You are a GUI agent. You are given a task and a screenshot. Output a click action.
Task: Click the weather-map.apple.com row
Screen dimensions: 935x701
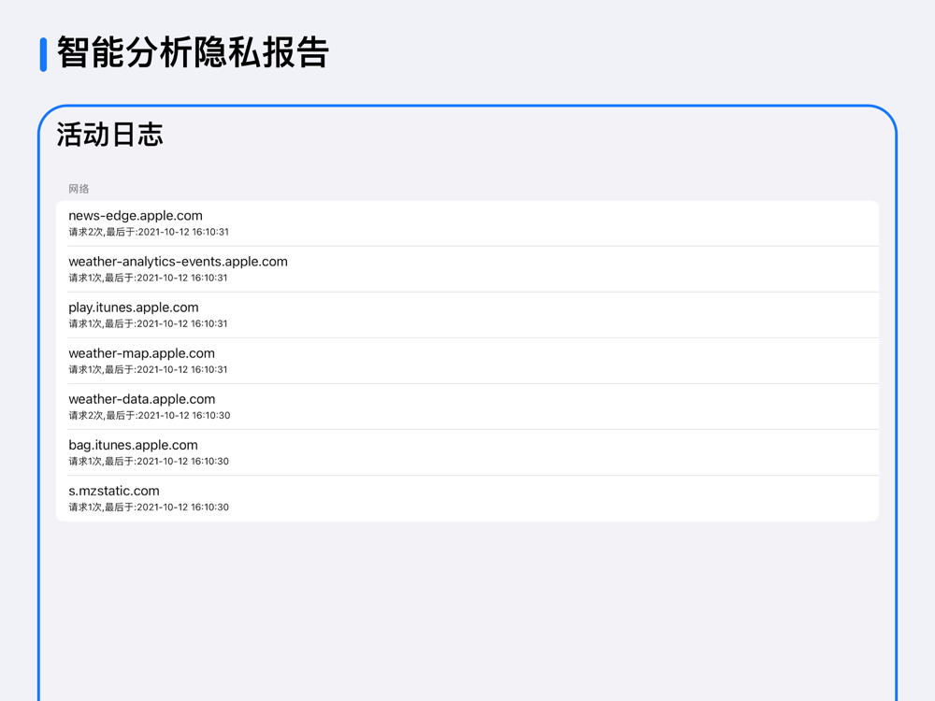point(467,361)
